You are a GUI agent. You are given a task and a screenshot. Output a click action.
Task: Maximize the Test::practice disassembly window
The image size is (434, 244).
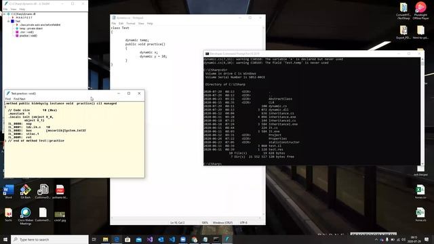[x=129, y=94]
